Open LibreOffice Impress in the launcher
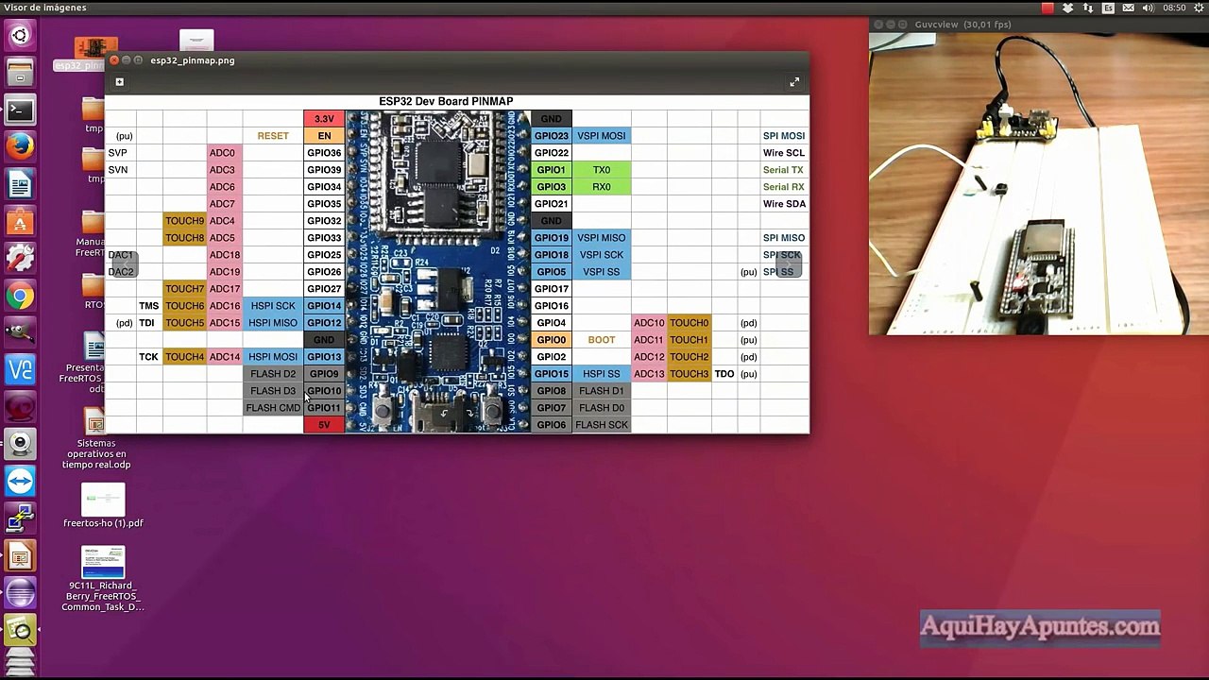The height and width of the screenshot is (680, 1209). tap(20, 555)
